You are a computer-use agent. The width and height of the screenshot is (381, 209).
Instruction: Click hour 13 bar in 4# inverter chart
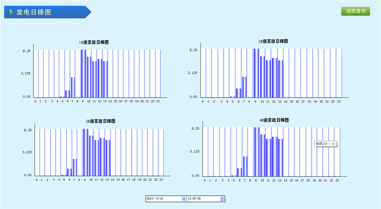(280, 157)
